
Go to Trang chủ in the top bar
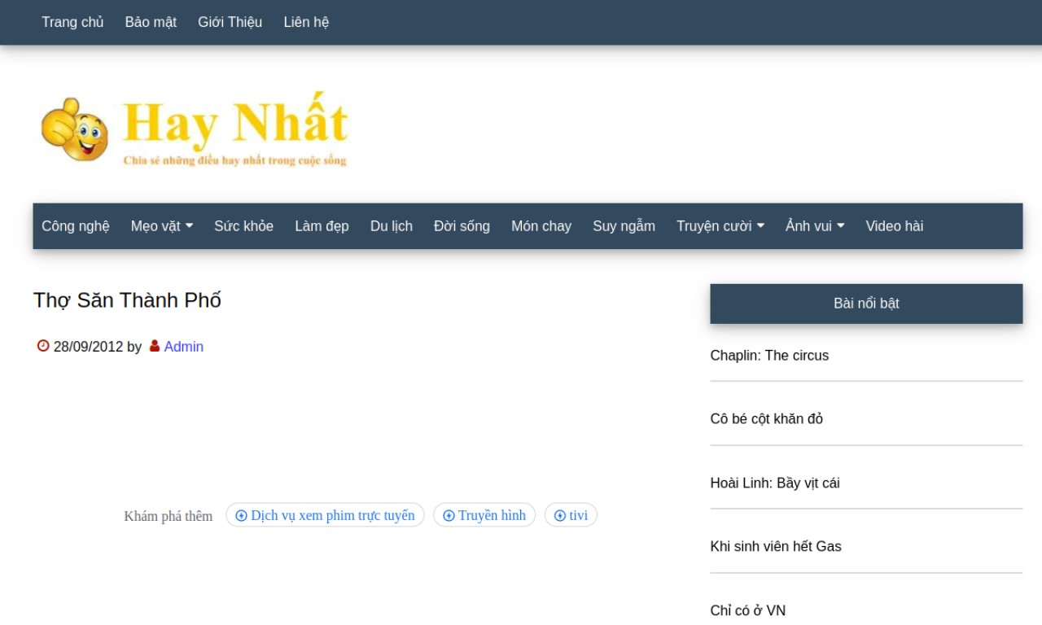tap(72, 22)
